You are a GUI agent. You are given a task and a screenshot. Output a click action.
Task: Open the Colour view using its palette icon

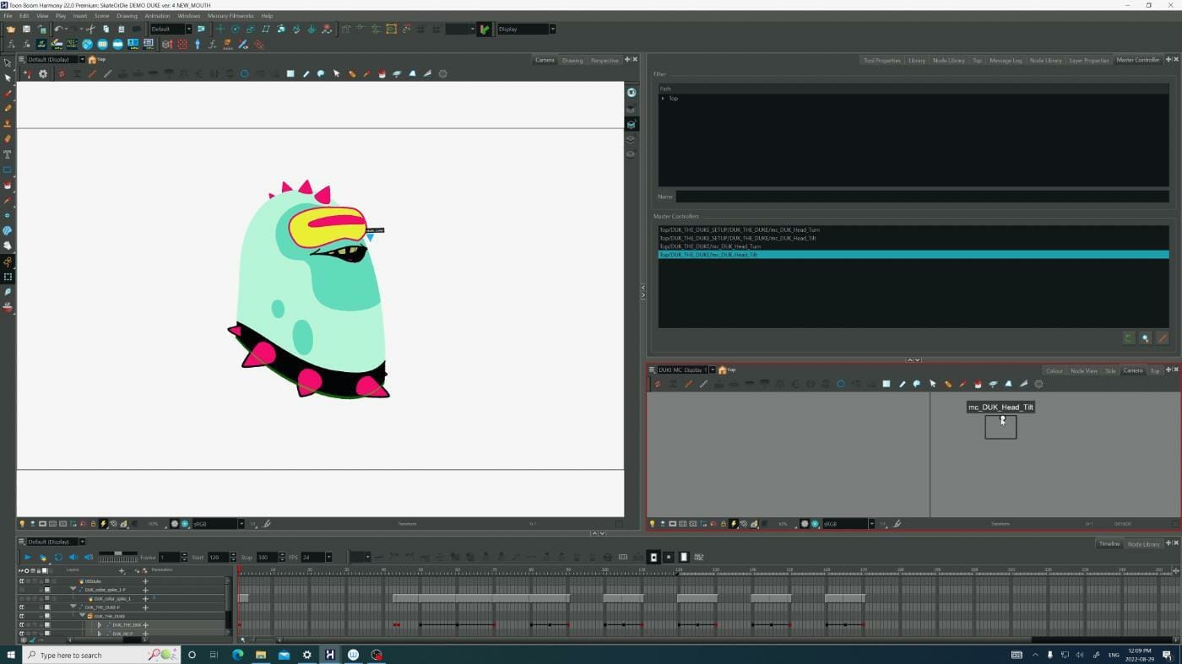coord(1055,370)
